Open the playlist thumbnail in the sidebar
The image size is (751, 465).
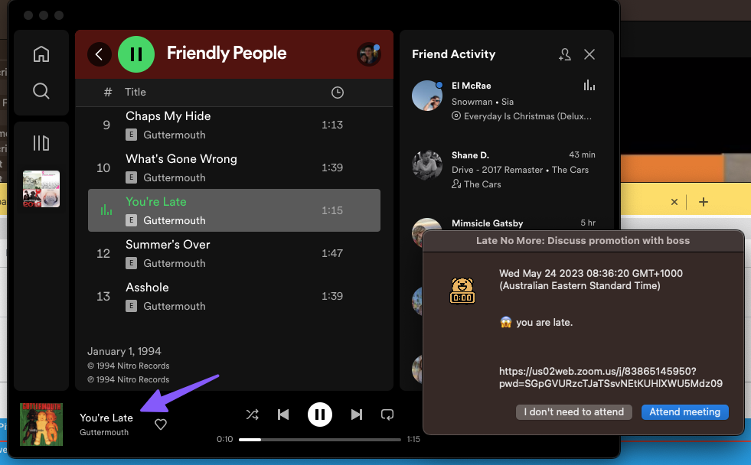pyautogui.click(x=41, y=189)
